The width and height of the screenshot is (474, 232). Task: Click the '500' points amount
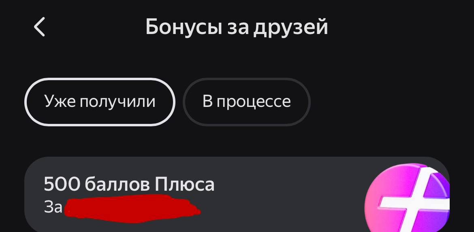click(x=62, y=184)
